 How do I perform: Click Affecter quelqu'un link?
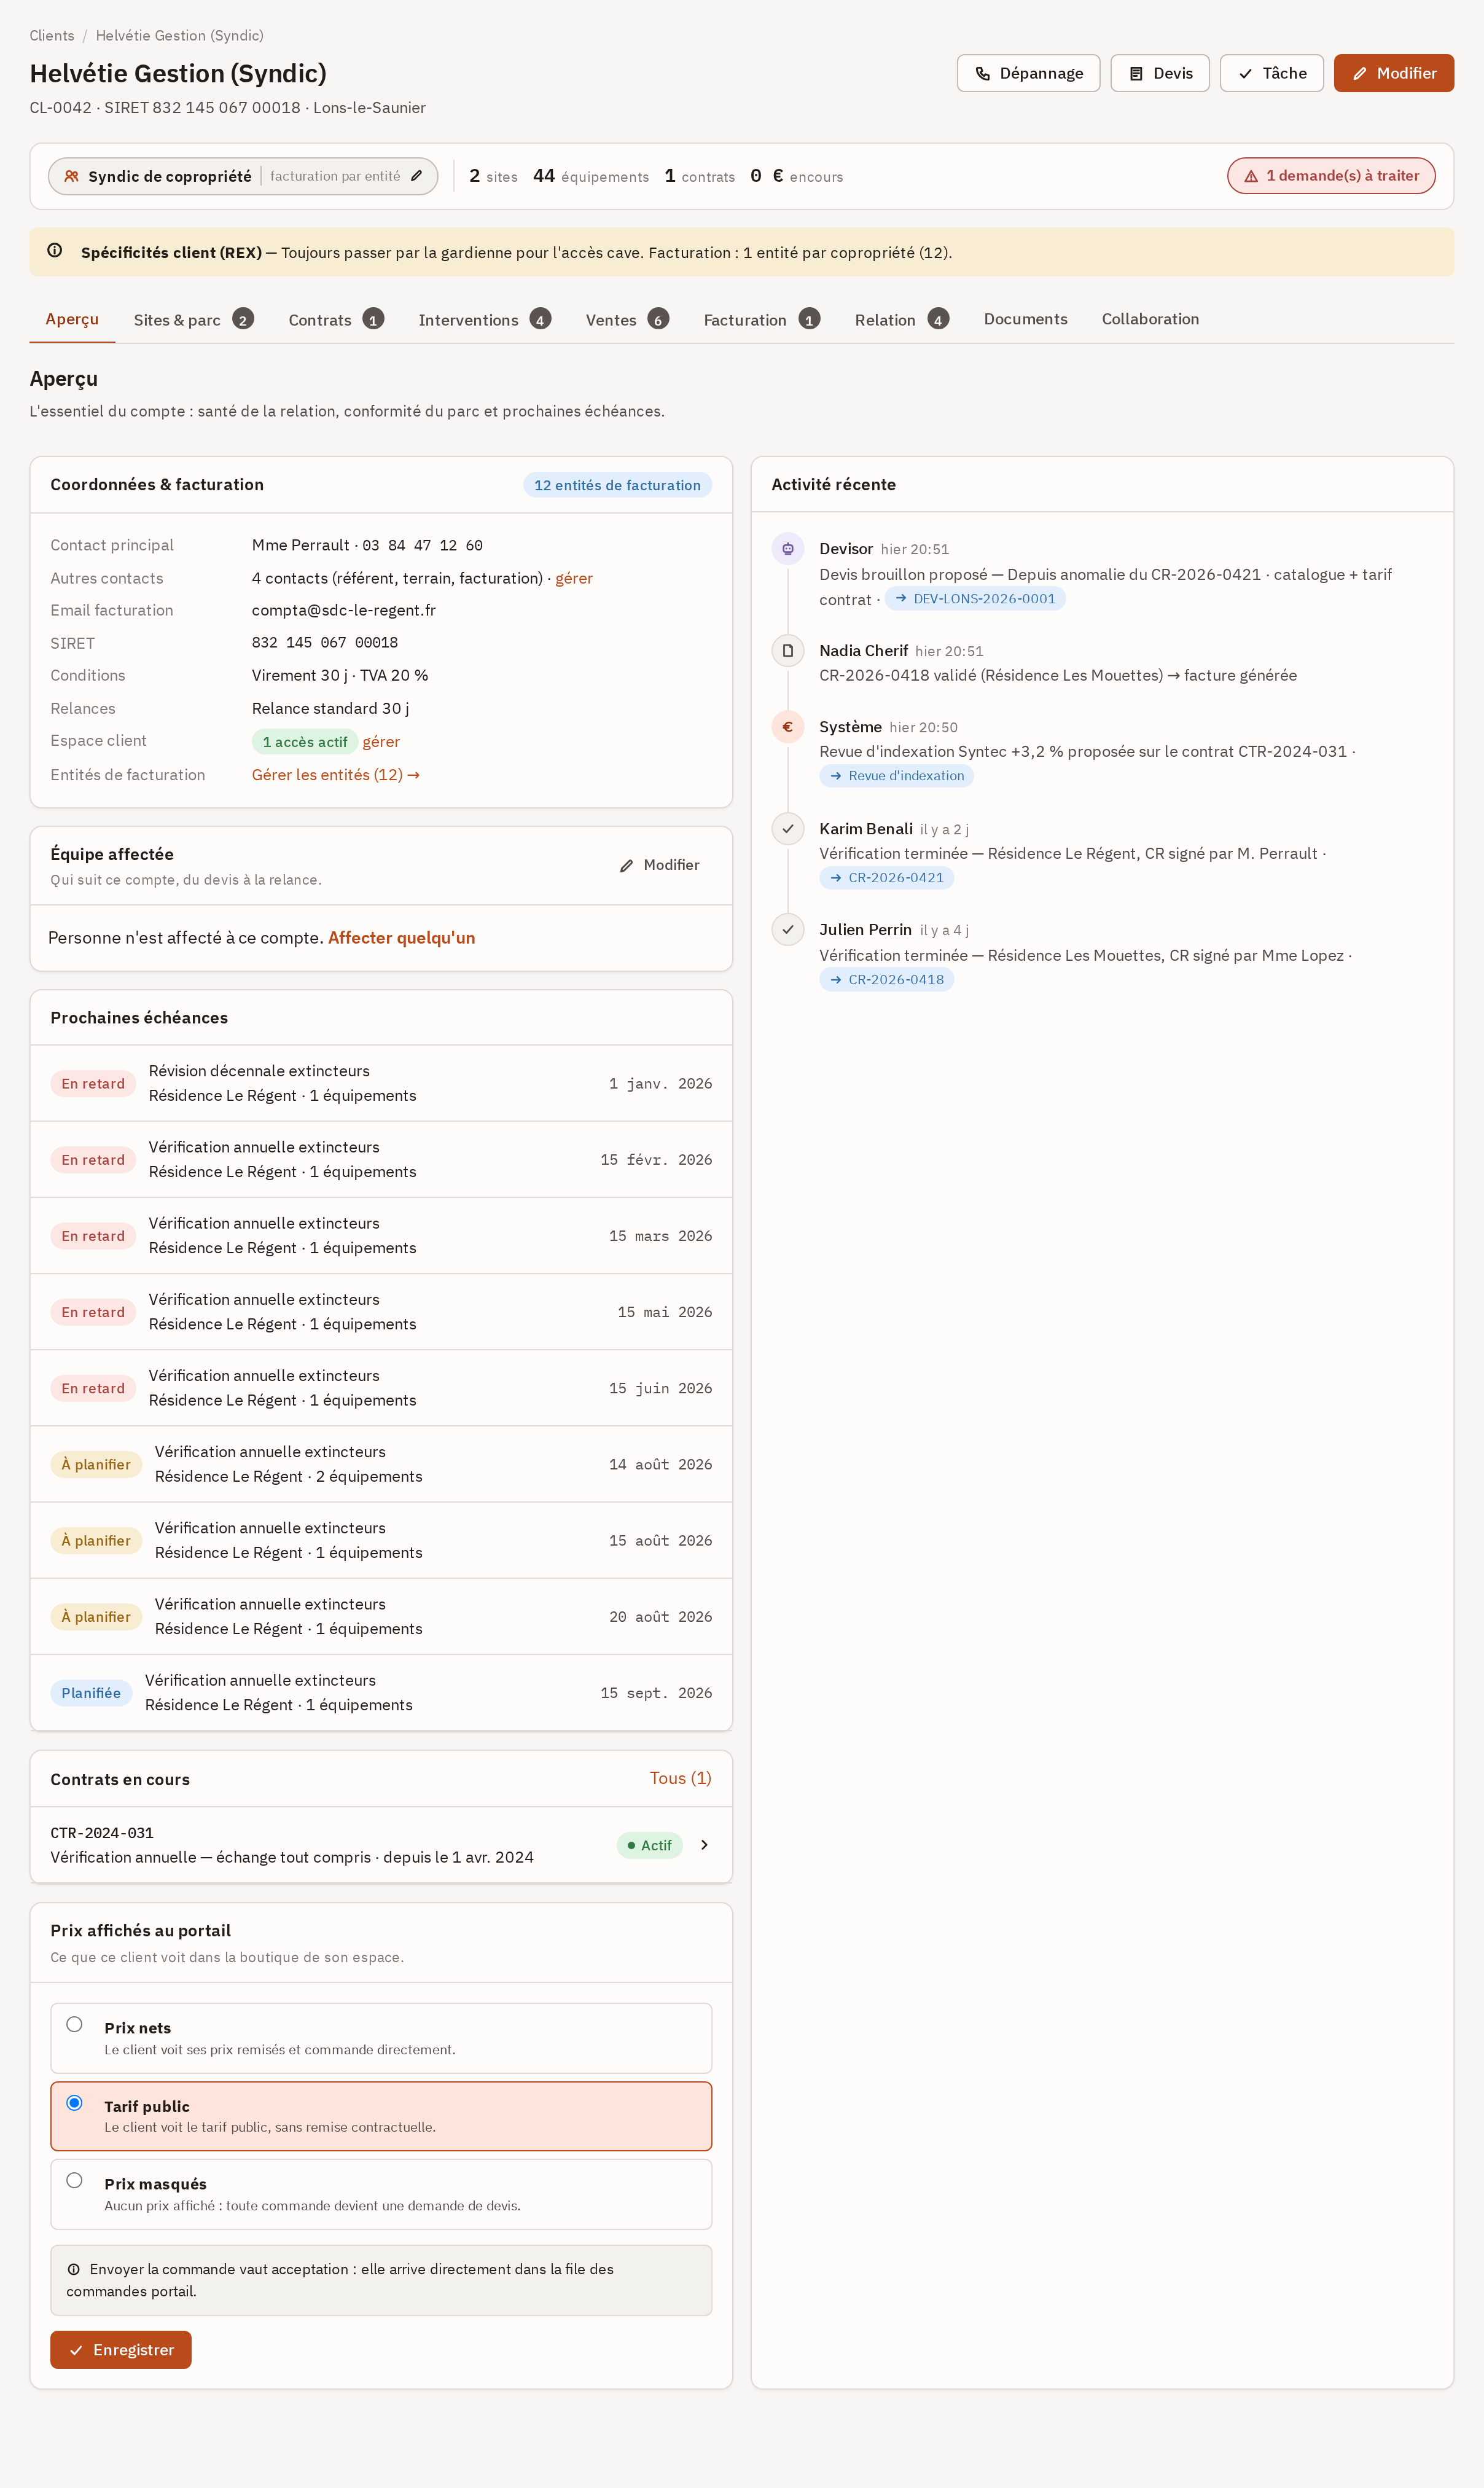pyautogui.click(x=401, y=938)
